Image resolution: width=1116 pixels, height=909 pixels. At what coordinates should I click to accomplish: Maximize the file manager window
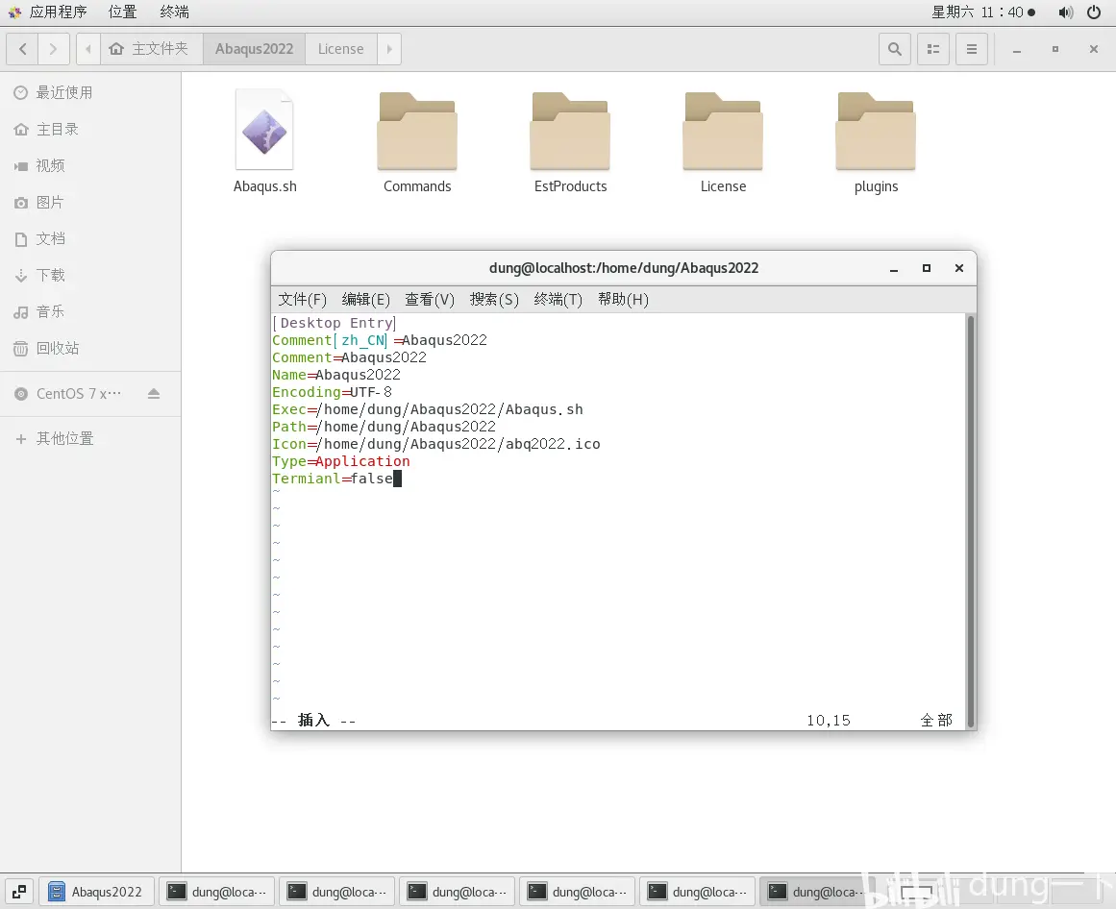[x=1055, y=49]
